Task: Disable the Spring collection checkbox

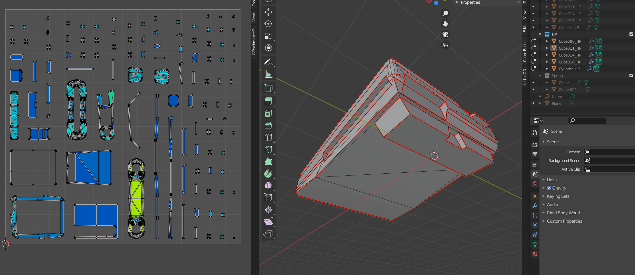Action: coord(631,75)
